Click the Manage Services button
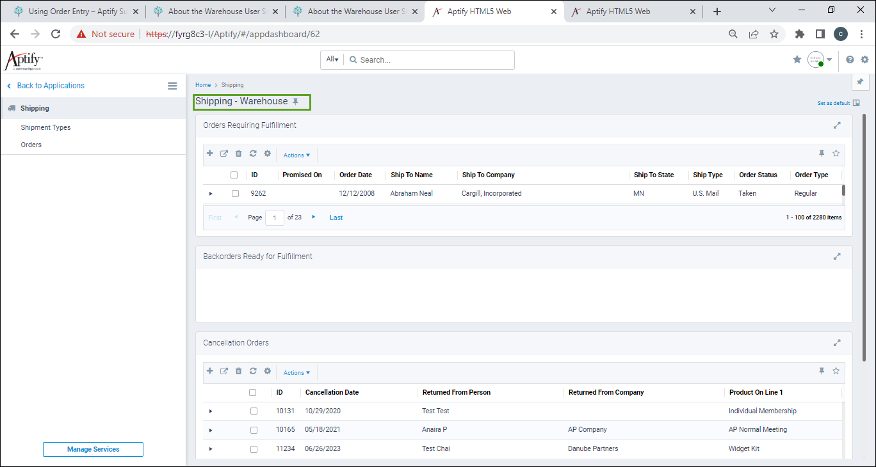The height and width of the screenshot is (467, 876). click(x=93, y=449)
